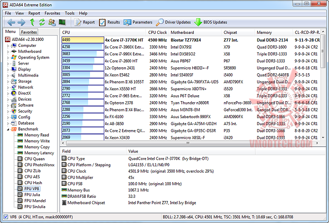Screen dimensions: 329x223
Task: Open the FPU SinJulia benchmark
Action: [35, 207]
